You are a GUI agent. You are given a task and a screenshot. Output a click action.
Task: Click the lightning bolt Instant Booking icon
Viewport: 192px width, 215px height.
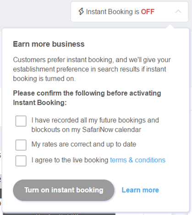pyautogui.click(x=81, y=11)
